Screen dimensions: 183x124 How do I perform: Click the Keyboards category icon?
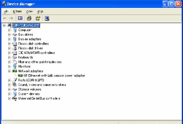[x=15, y=57]
